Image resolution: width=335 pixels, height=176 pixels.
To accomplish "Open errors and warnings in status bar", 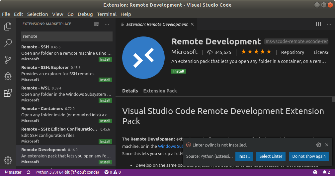I will tap(113, 172).
